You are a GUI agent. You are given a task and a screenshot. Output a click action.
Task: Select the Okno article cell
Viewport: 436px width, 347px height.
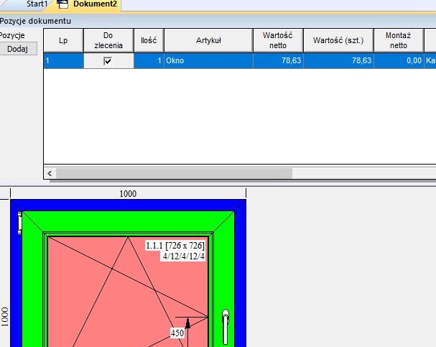208,60
